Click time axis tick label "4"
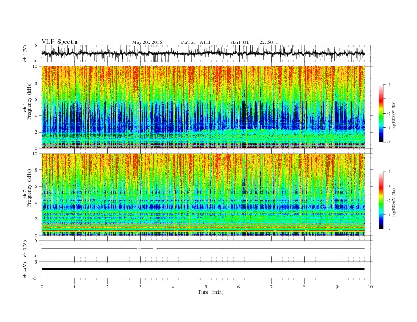This screenshot has width=417, height=322. click(173, 287)
